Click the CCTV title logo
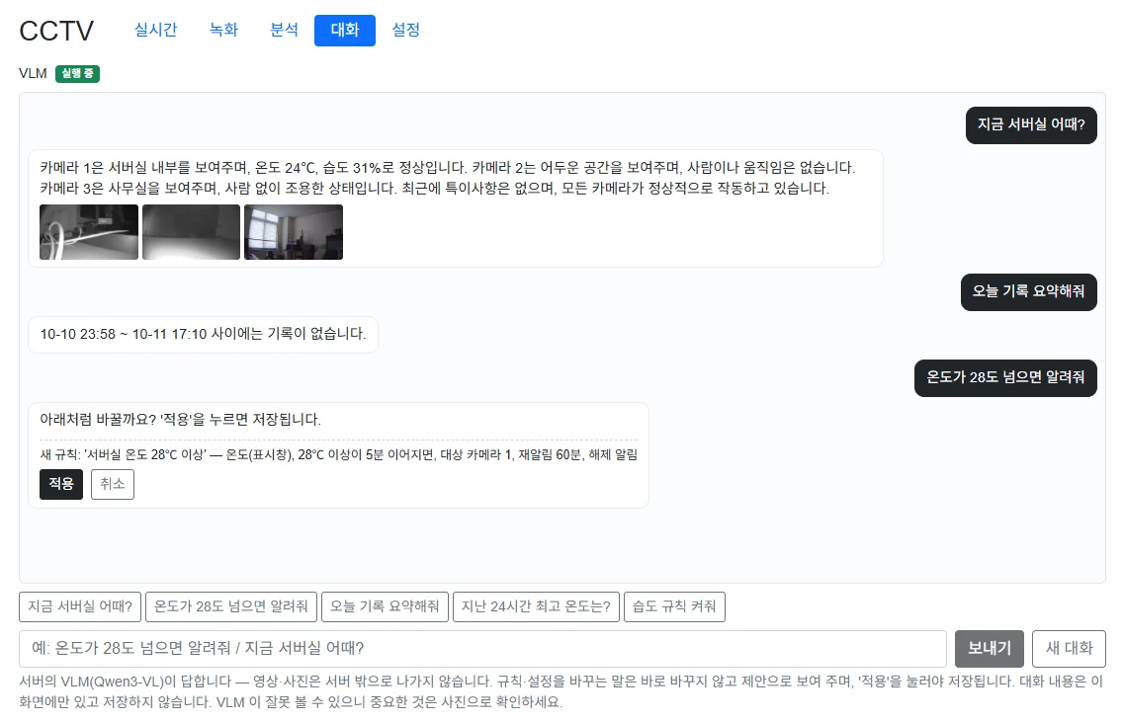The image size is (1123, 723). (56, 31)
